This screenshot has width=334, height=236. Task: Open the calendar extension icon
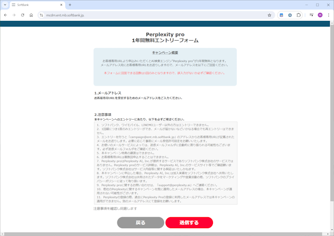click(x=281, y=15)
